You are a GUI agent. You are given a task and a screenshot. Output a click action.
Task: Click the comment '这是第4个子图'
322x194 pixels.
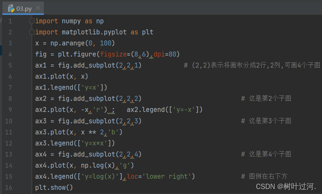coord(266,154)
